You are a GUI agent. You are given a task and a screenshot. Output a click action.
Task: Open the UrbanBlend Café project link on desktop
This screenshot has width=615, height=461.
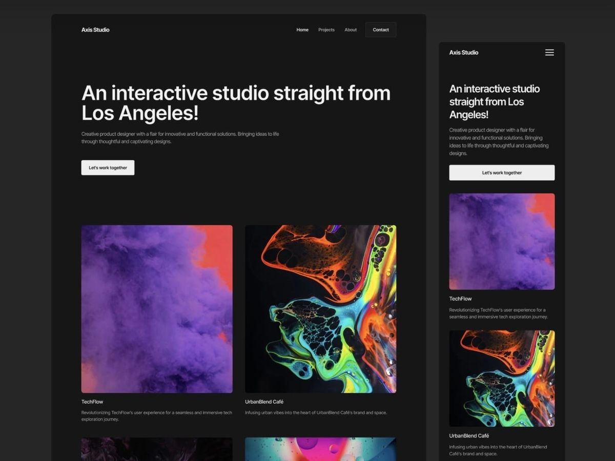point(265,402)
